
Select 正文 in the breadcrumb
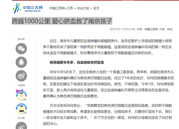[97, 8]
